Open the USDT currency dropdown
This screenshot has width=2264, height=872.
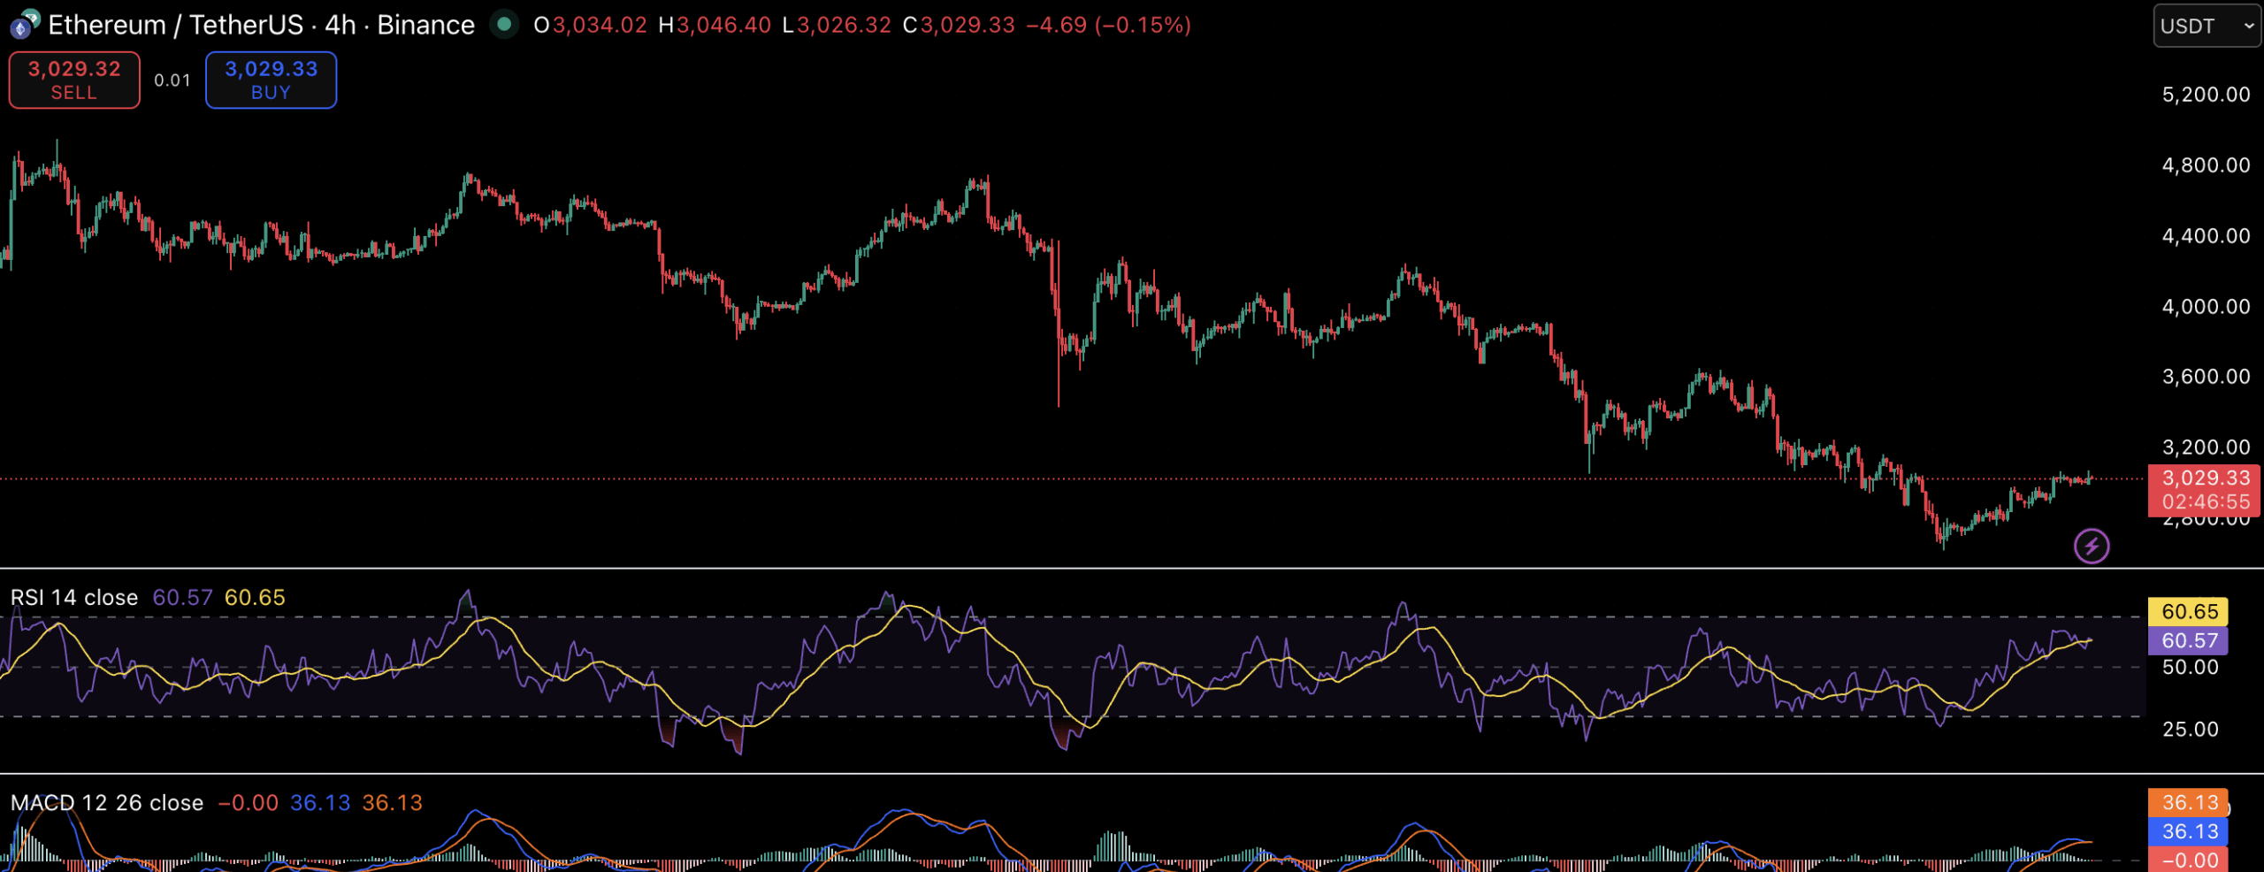2207,26
